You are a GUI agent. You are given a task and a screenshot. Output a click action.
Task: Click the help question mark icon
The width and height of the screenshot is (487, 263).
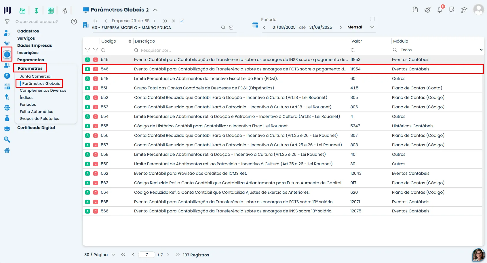74,22
